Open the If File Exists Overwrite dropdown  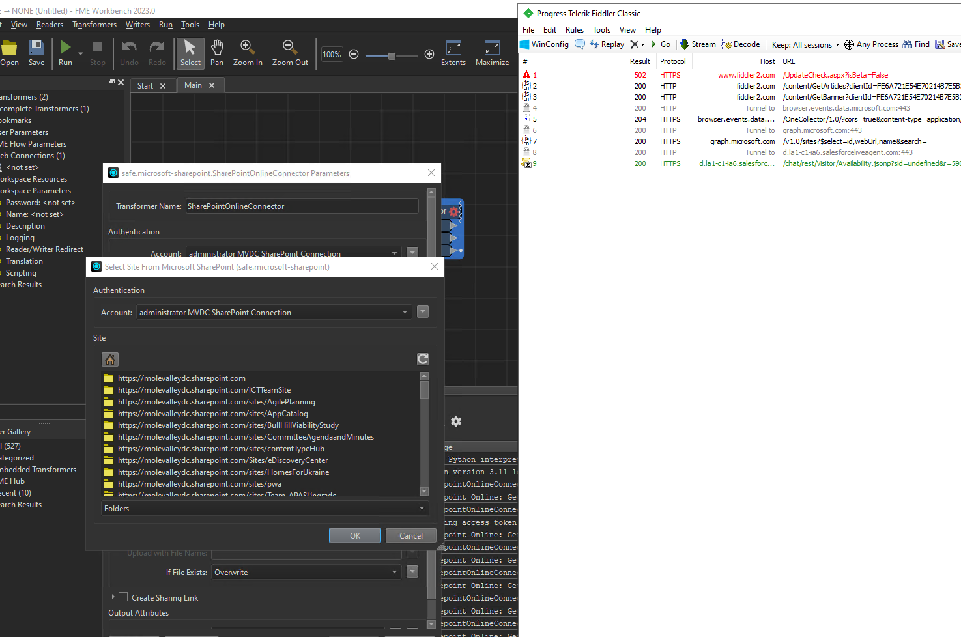(x=306, y=573)
